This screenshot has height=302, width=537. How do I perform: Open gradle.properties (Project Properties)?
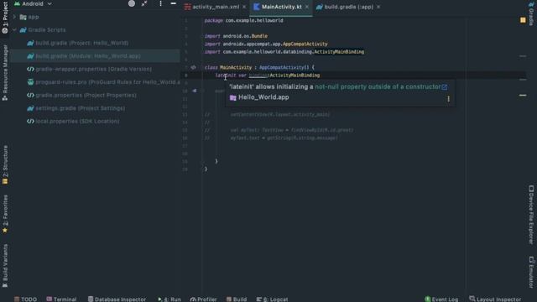86,95
